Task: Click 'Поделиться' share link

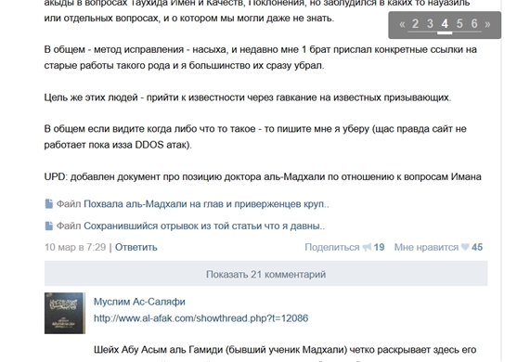Action: 331,247
